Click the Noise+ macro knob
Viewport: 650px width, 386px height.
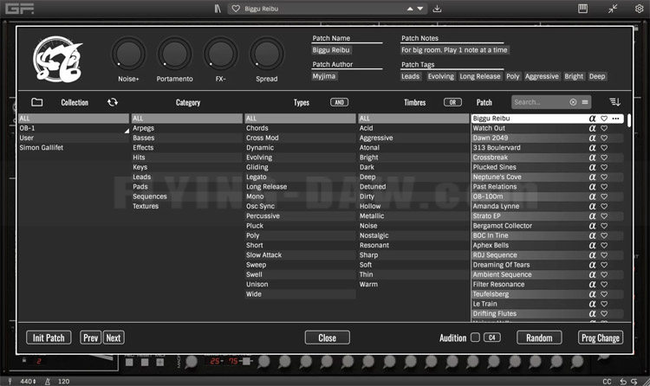click(x=128, y=55)
